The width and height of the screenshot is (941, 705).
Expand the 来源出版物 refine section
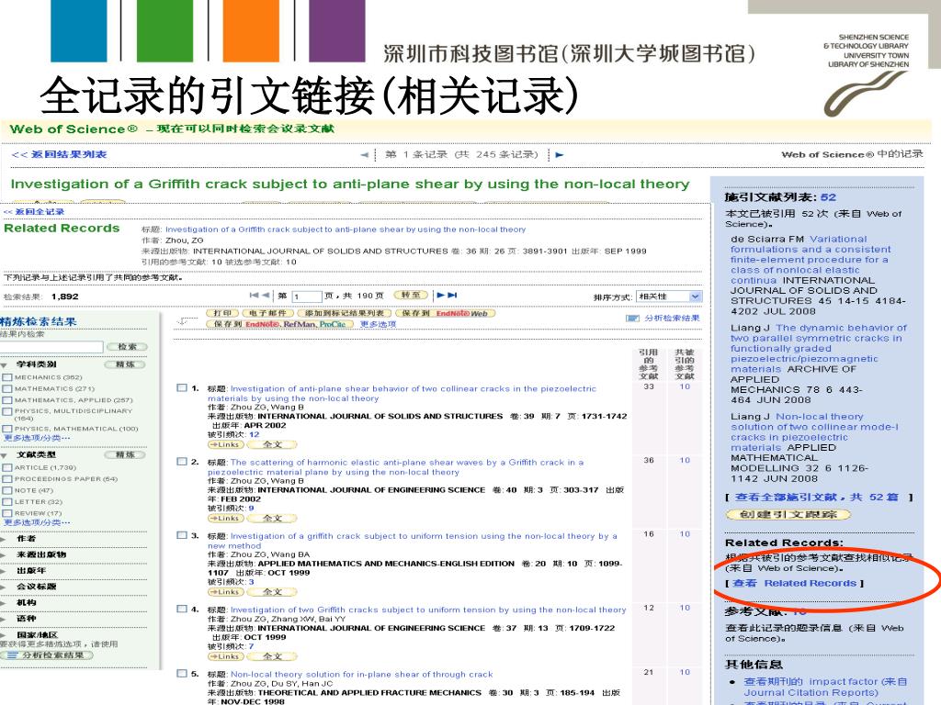pyautogui.click(x=3, y=555)
